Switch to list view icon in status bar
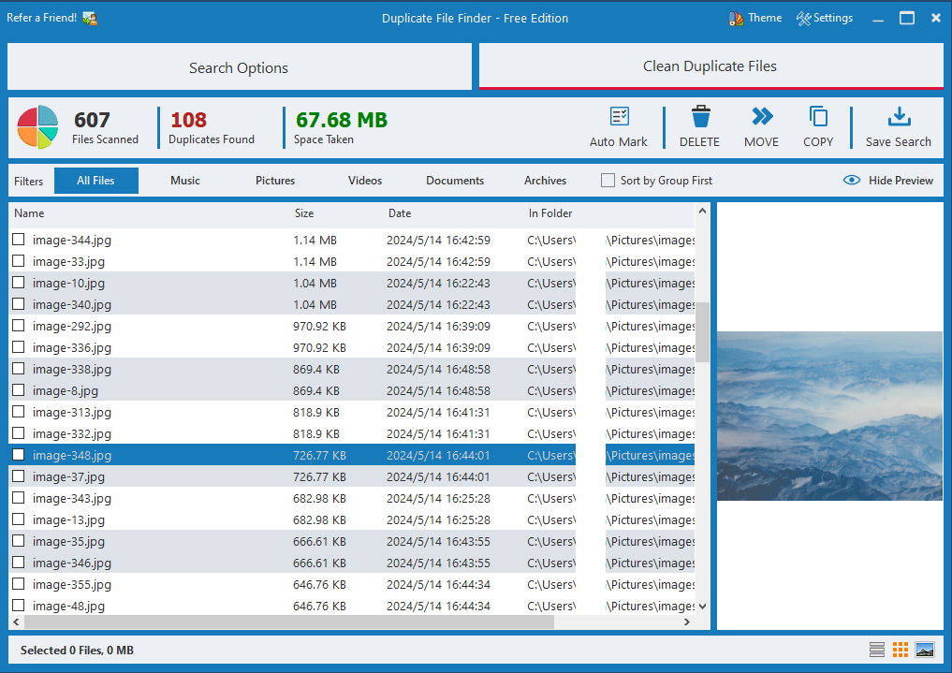 click(x=877, y=650)
